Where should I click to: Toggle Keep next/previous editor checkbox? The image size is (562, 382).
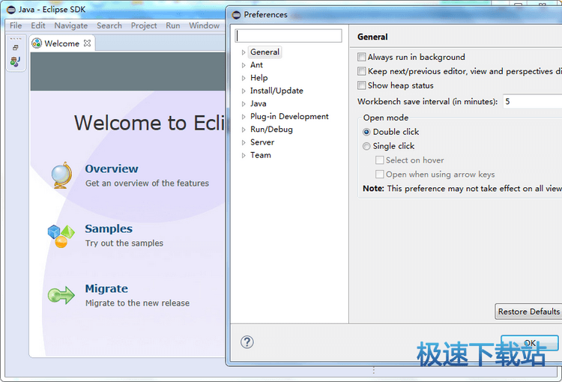(362, 71)
